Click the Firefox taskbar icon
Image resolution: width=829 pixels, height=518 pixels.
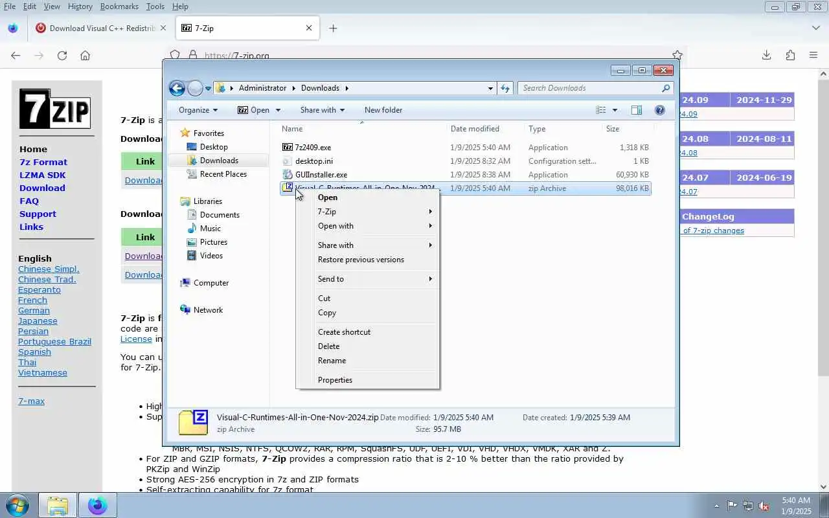(98, 505)
